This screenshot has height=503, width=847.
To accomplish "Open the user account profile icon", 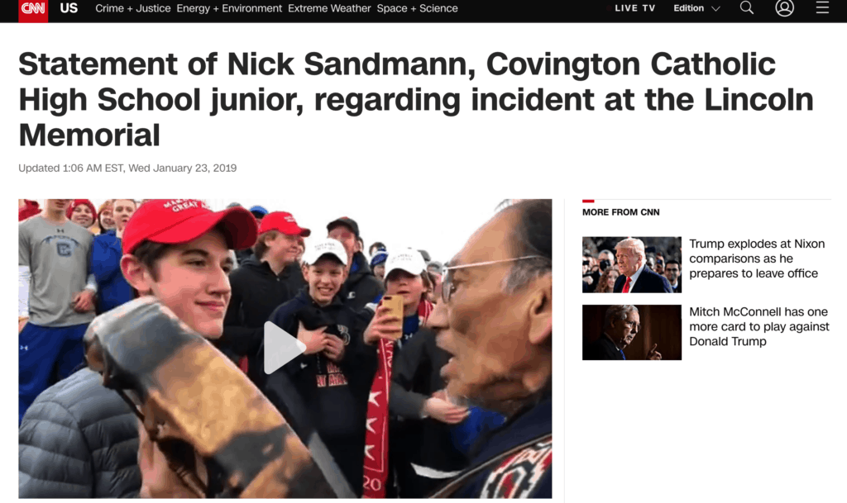I will point(784,7).
